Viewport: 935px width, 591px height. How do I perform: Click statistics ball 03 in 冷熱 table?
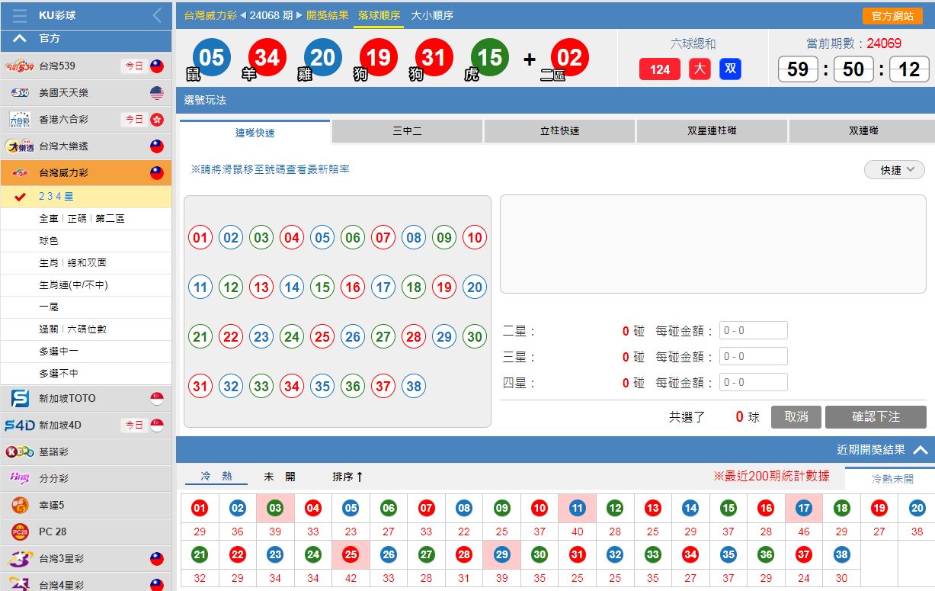[x=275, y=508]
